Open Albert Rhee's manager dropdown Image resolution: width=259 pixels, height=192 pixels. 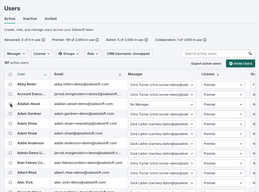(162, 173)
